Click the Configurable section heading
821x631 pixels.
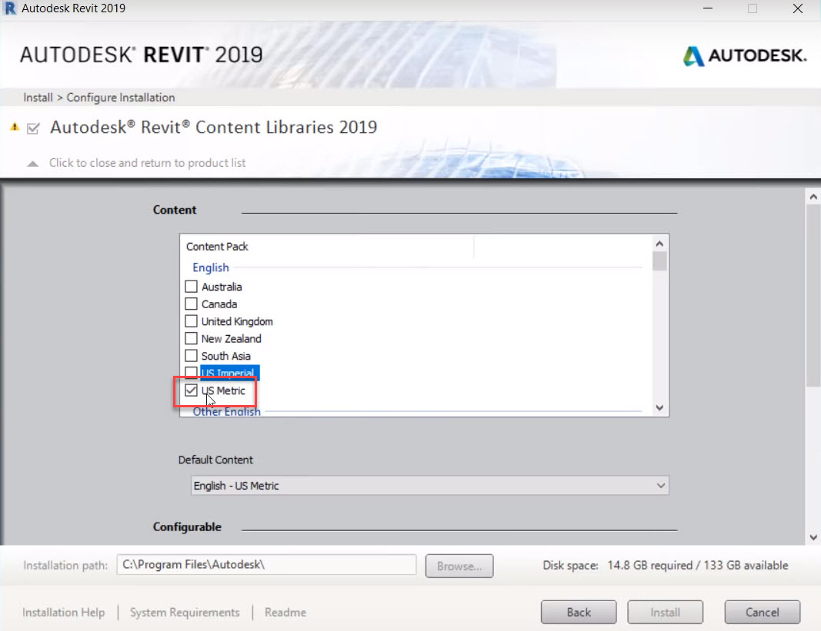click(187, 527)
